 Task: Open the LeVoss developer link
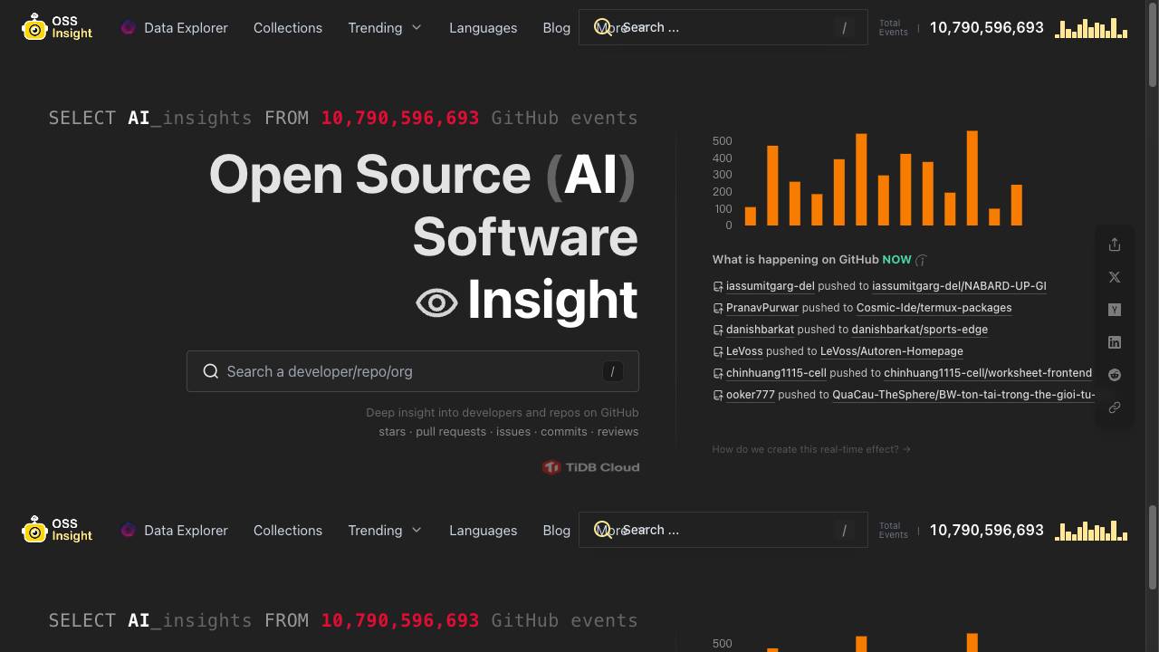click(744, 351)
